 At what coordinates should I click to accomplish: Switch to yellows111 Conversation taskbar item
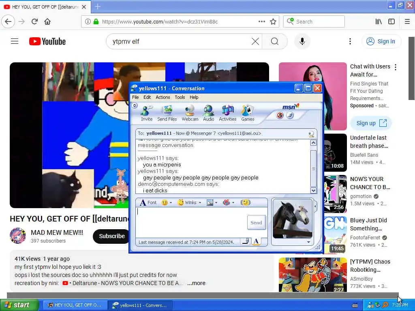pyautogui.click(x=140, y=305)
